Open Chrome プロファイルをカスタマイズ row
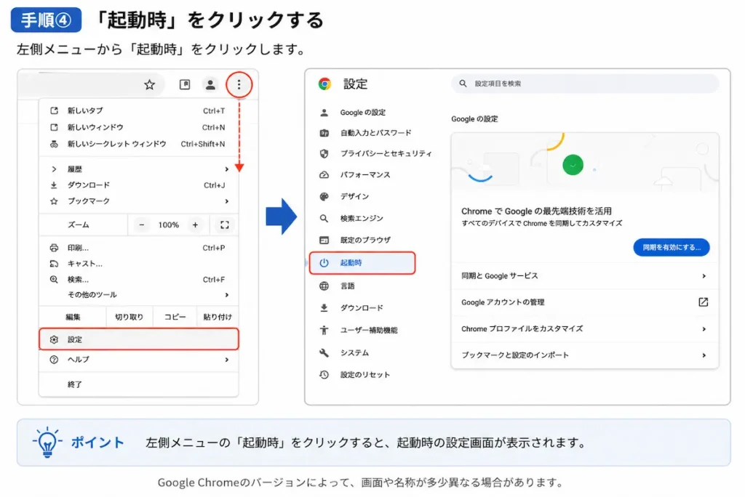The width and height of the screenshot is (745, 497). pos(584,329)
